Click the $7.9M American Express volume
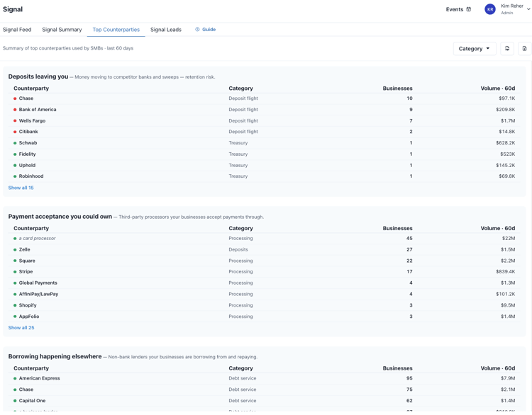This screenshot has height=415, width=532. (508, 378)
